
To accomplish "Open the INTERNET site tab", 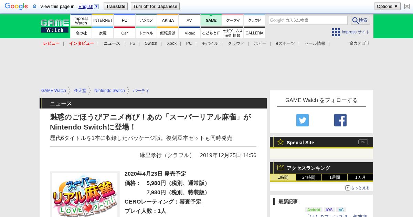I will point(103,20).
